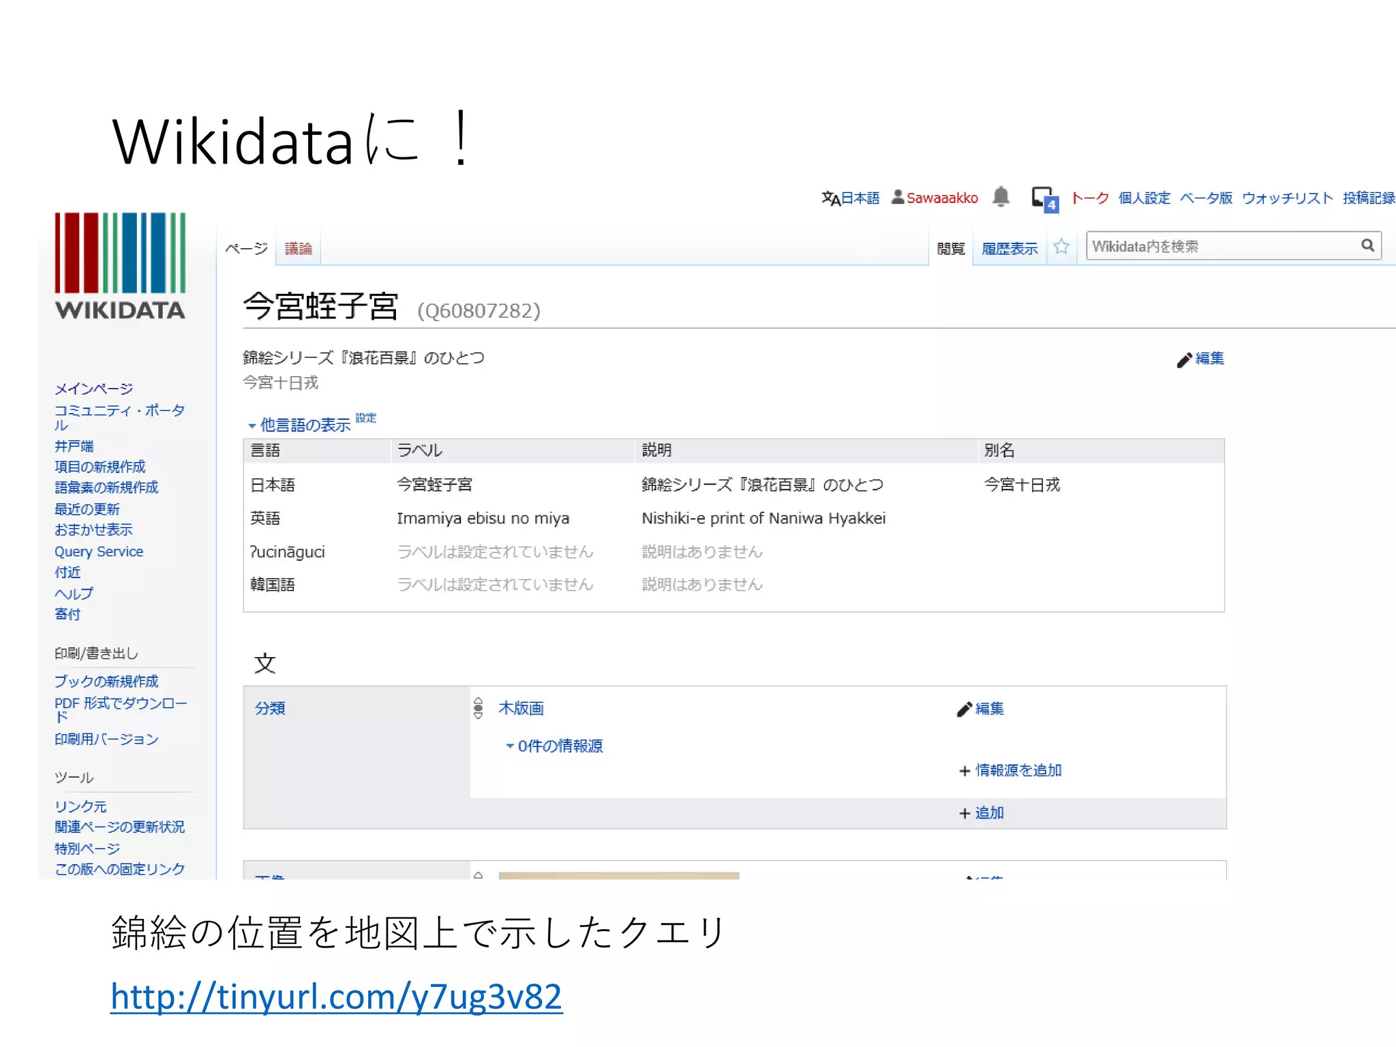This screenshot has height=1047, width=1396.
Task: Select the 閲覧 tab
Action: click(950, 248)
